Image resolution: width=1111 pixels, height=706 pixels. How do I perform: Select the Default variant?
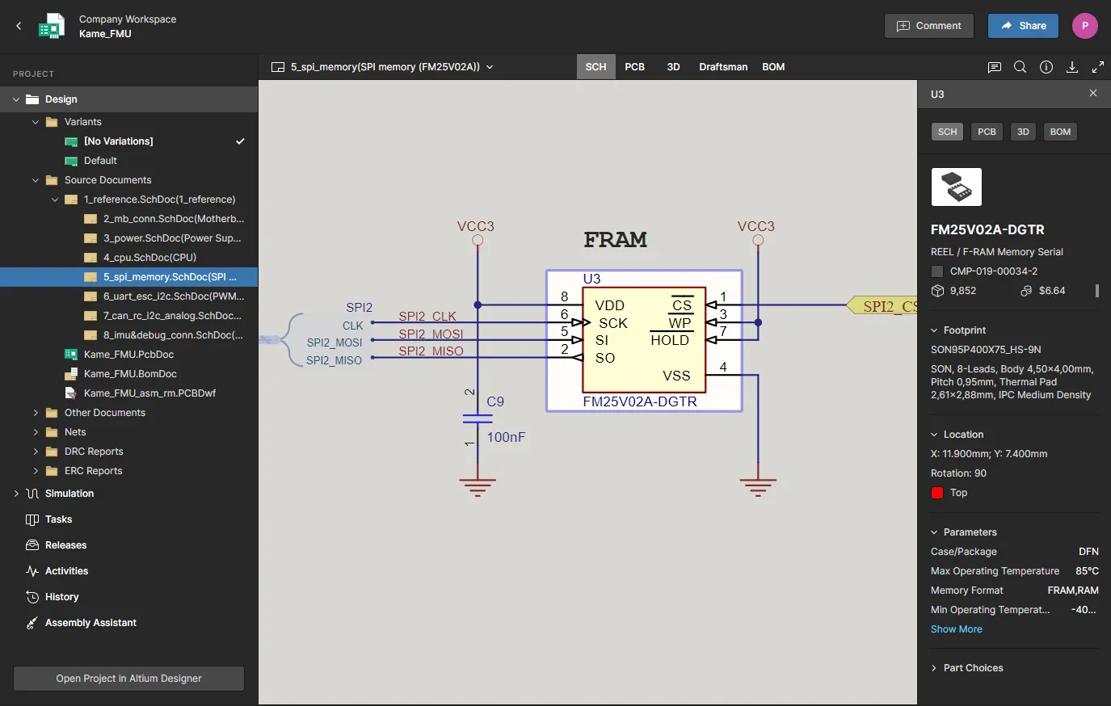pos(100,161)
